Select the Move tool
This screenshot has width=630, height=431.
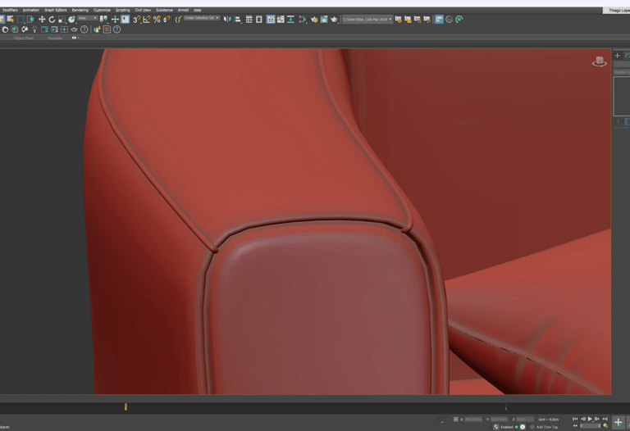click(x=42, y=20)
